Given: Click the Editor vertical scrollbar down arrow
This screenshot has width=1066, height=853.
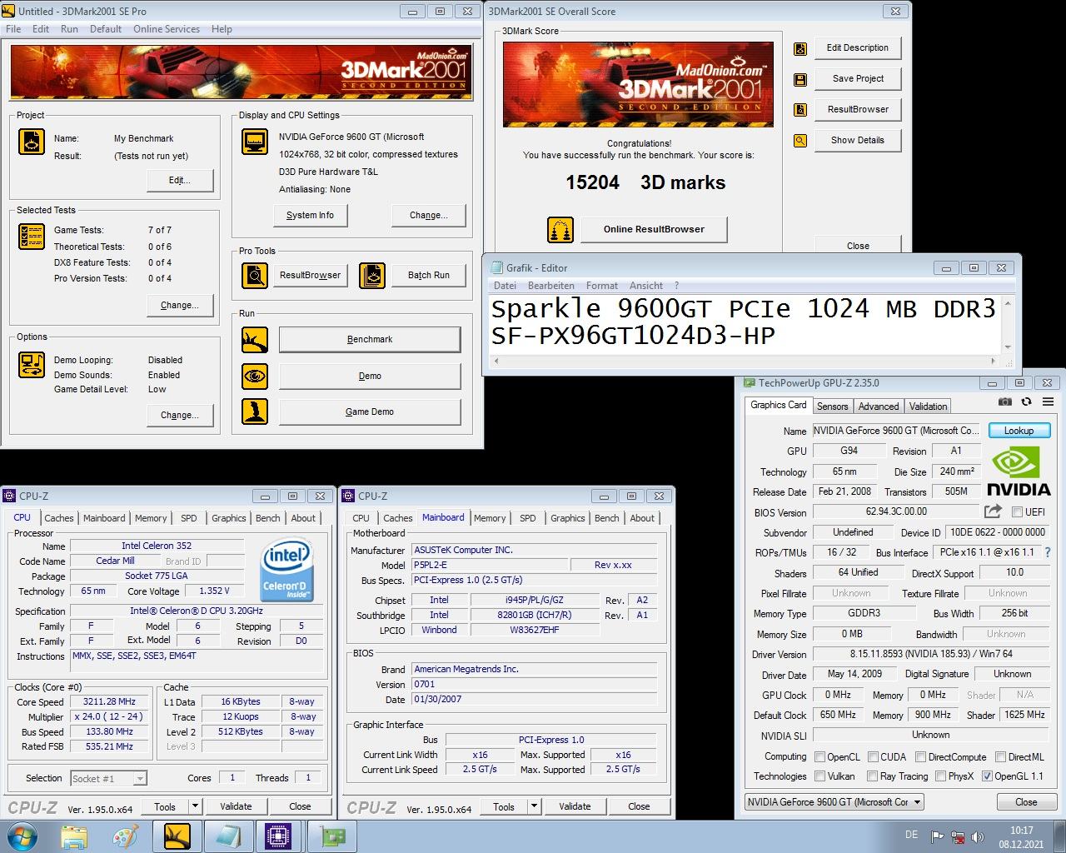Looking at the screenshot, I should point(1009,347).
